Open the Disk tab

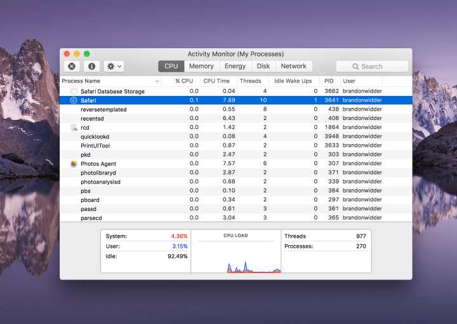(x=263, y=66)
